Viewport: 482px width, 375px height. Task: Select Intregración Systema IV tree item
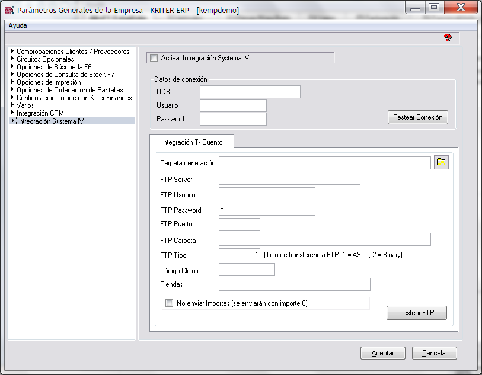50,121
